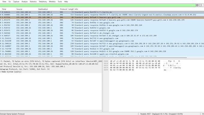This screenshot has height=115, width=204.
Task: Click the last hex row starting '02 6d 73'
Action: [122, 70]
